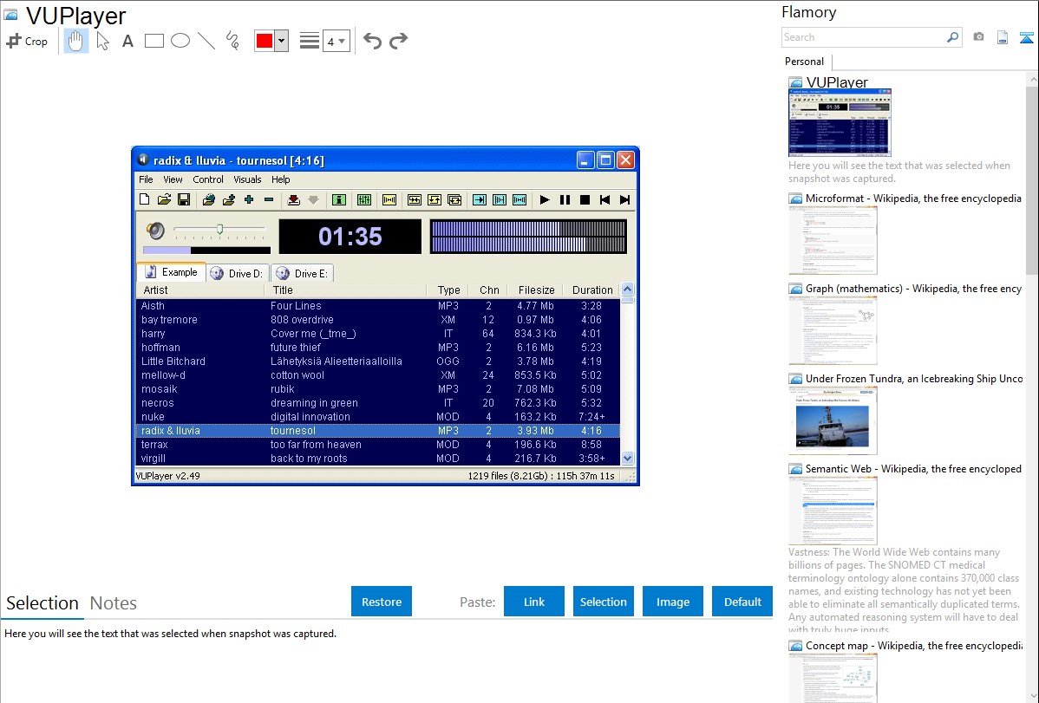Select the text annotation tool A
Viewport: 1039px width, 703px height.
pyautogui.click(x=127, y=41)
